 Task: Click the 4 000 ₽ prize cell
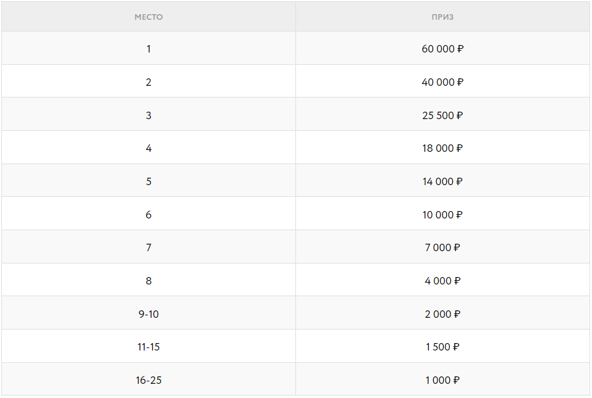pyautogui.click(x=442, y=281)
